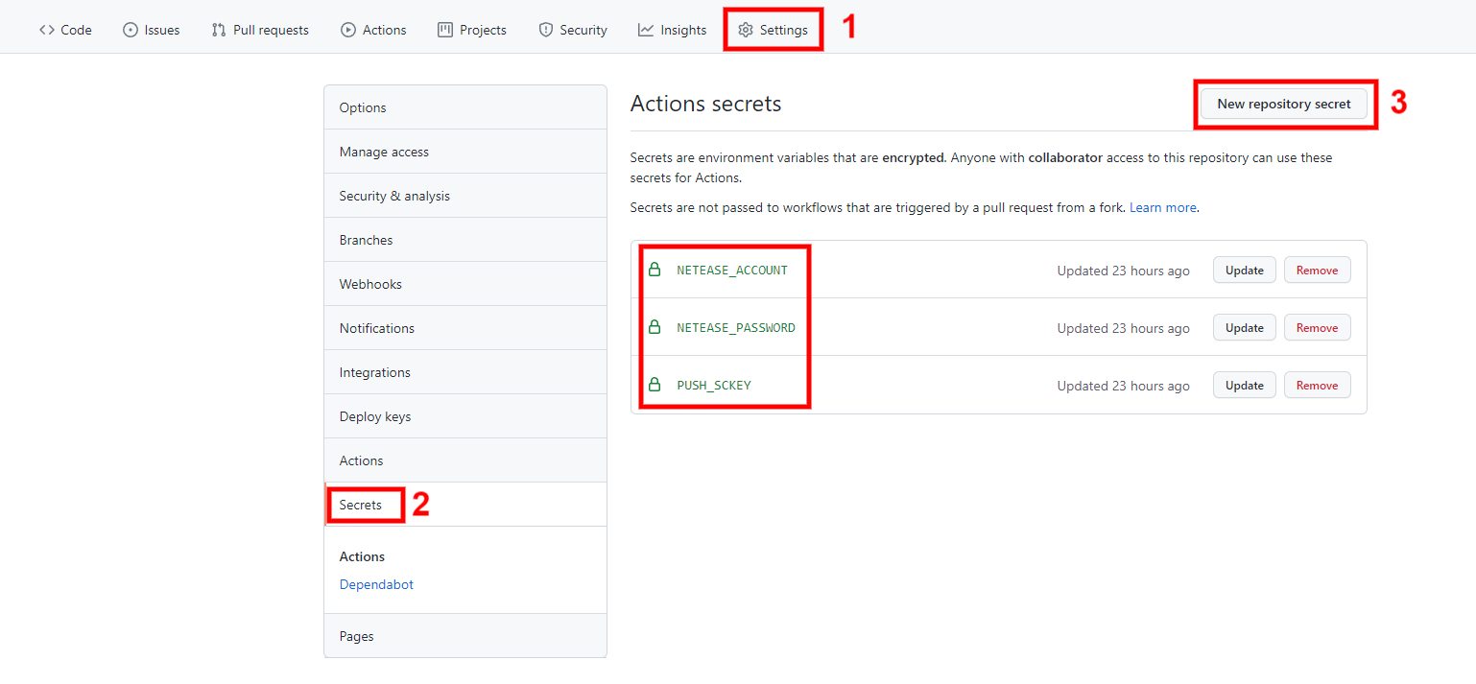The image size is (1476, 684).
Task: Click the Code tab icon
Action: (x=47, y=30)
